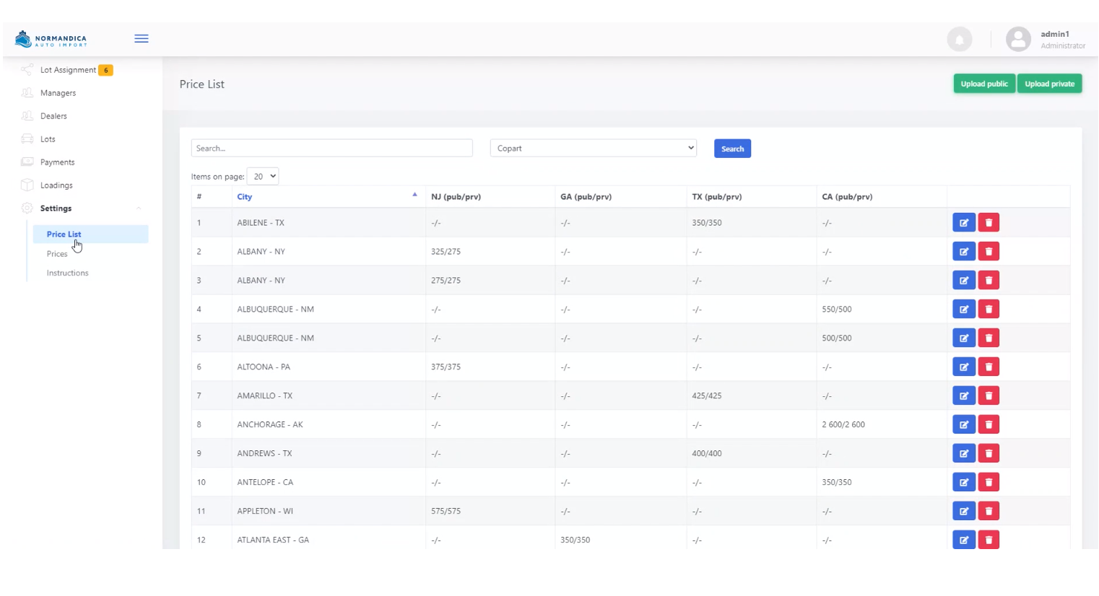Edit the APPLETON - WI row
1099x596 pixels.
[x=964, y=512]
